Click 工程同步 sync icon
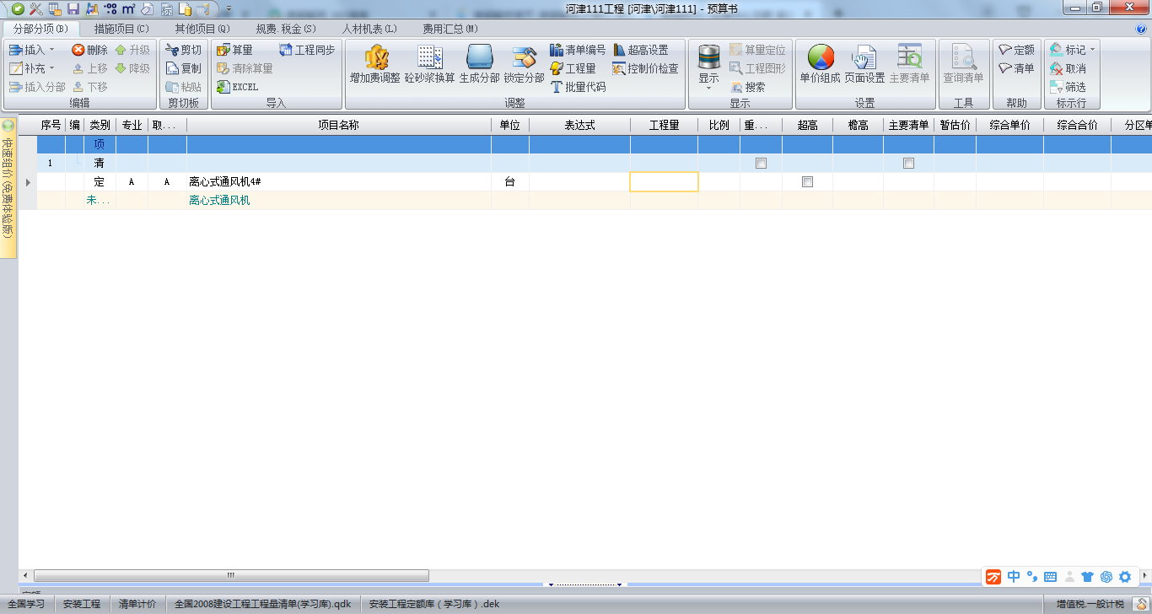This screenshot has width=1152, height=614. pos(307,50)
